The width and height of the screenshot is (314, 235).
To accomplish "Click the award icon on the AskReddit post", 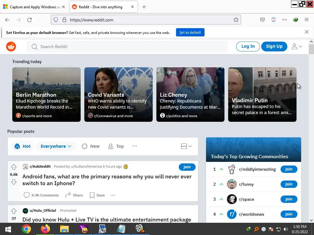I will tap(126, 166).
